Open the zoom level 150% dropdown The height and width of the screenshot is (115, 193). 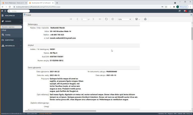(x=124, y=19)
